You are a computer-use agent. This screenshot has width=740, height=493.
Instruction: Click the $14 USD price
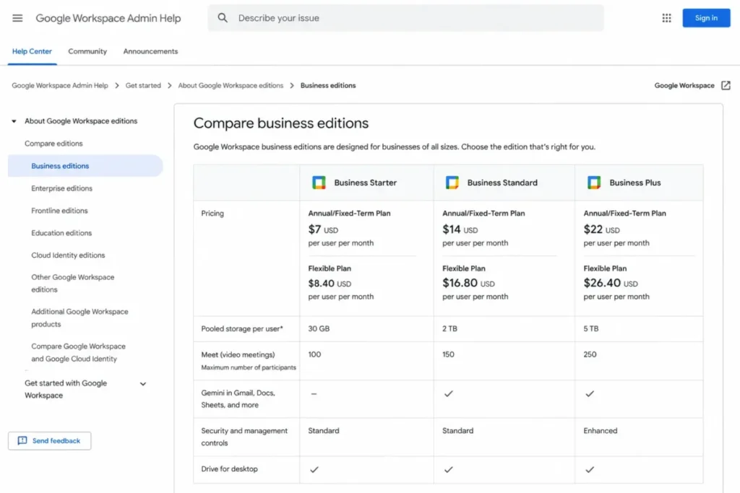460,230
